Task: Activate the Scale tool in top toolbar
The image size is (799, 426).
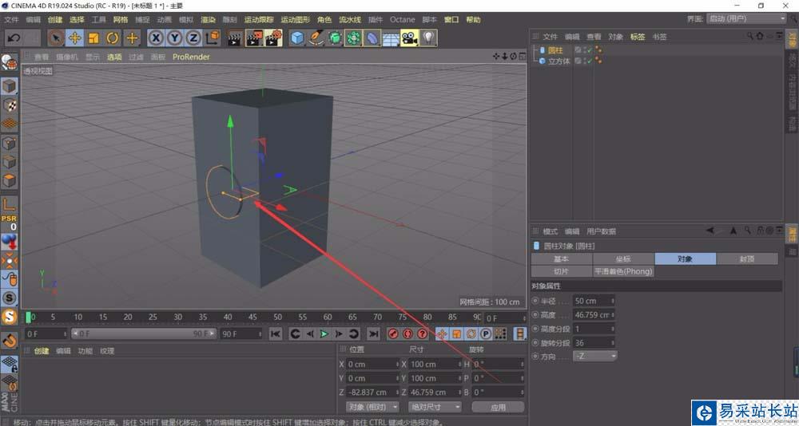Action: [x=93, y=38]
